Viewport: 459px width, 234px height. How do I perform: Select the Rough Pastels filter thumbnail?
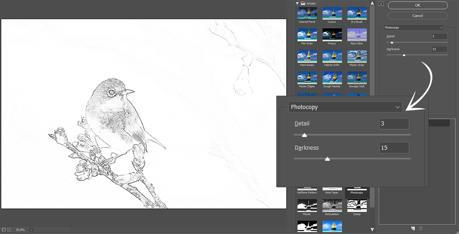[332, 78]
